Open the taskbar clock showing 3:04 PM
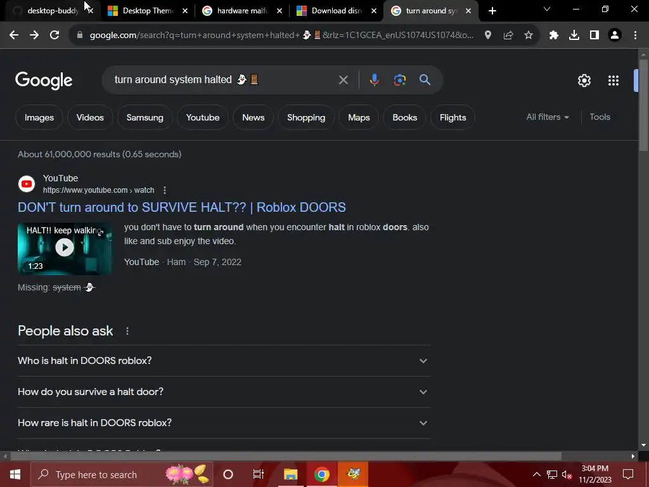Viewport: 649px width, 487px height. coord(594,474)
